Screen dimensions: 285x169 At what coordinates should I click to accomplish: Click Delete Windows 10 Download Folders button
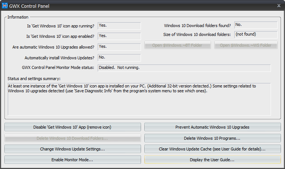(x=73, y=138)
